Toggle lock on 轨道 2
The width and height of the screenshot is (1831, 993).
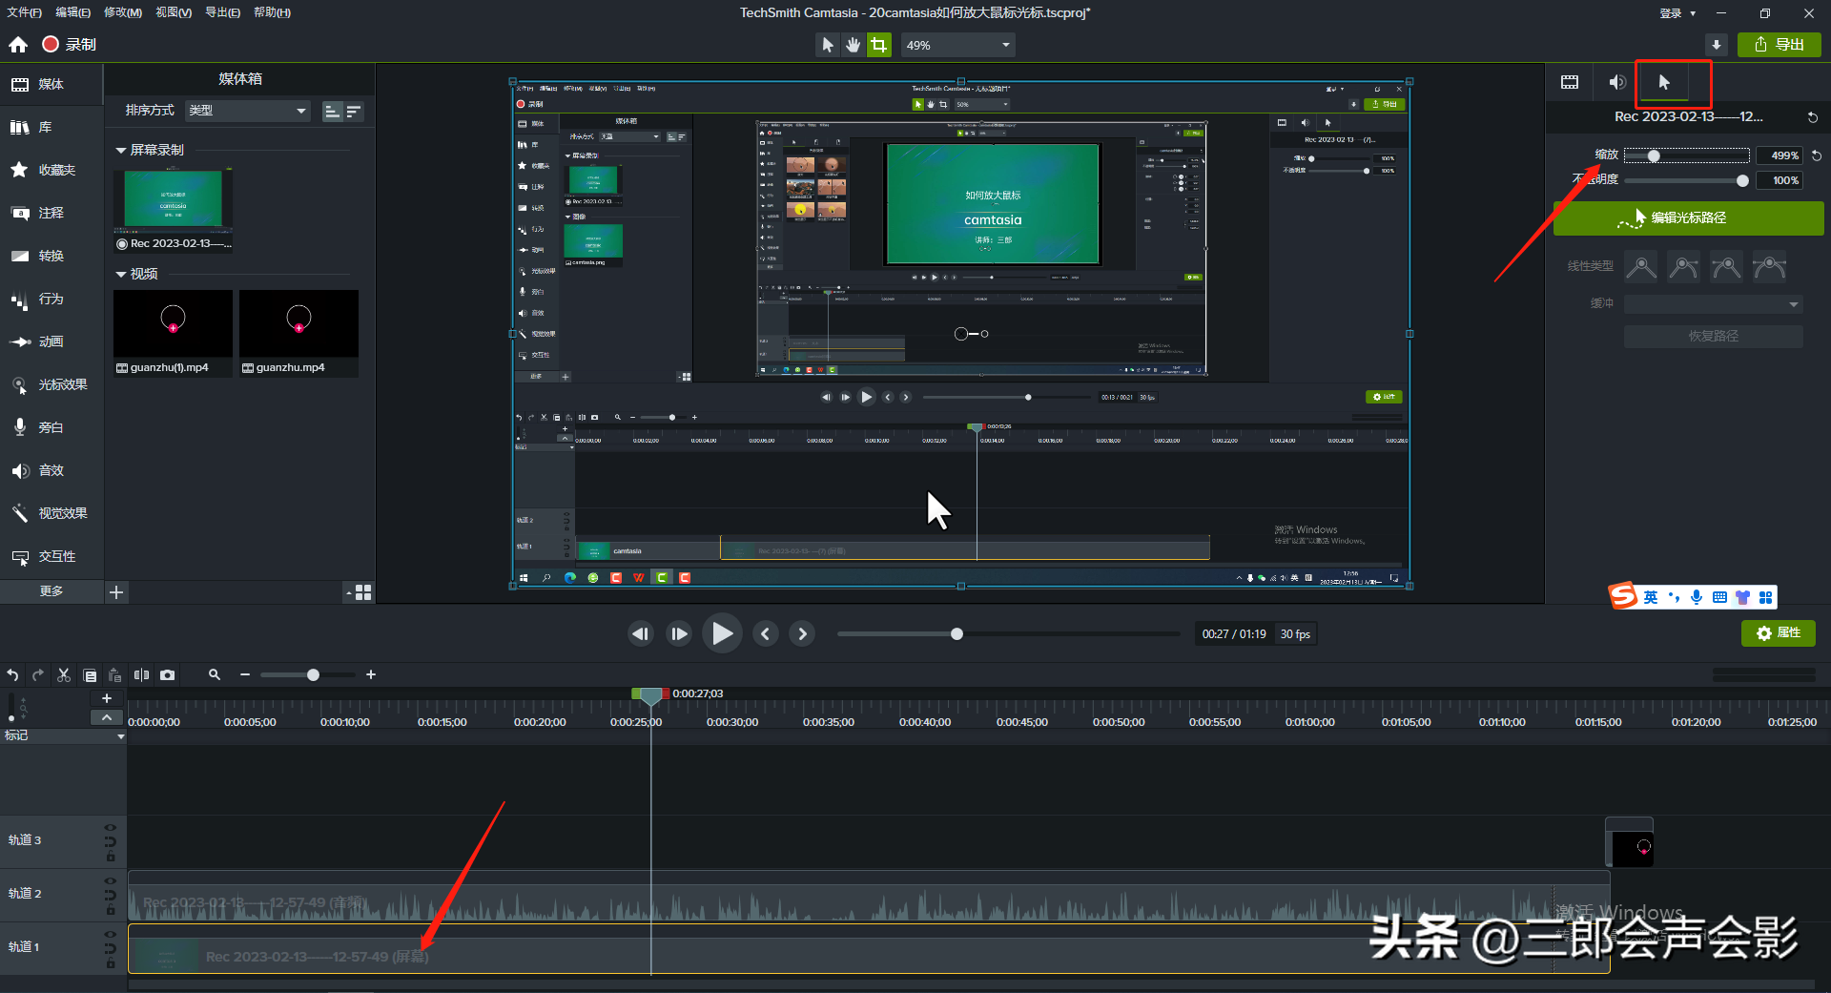[111, 910]
